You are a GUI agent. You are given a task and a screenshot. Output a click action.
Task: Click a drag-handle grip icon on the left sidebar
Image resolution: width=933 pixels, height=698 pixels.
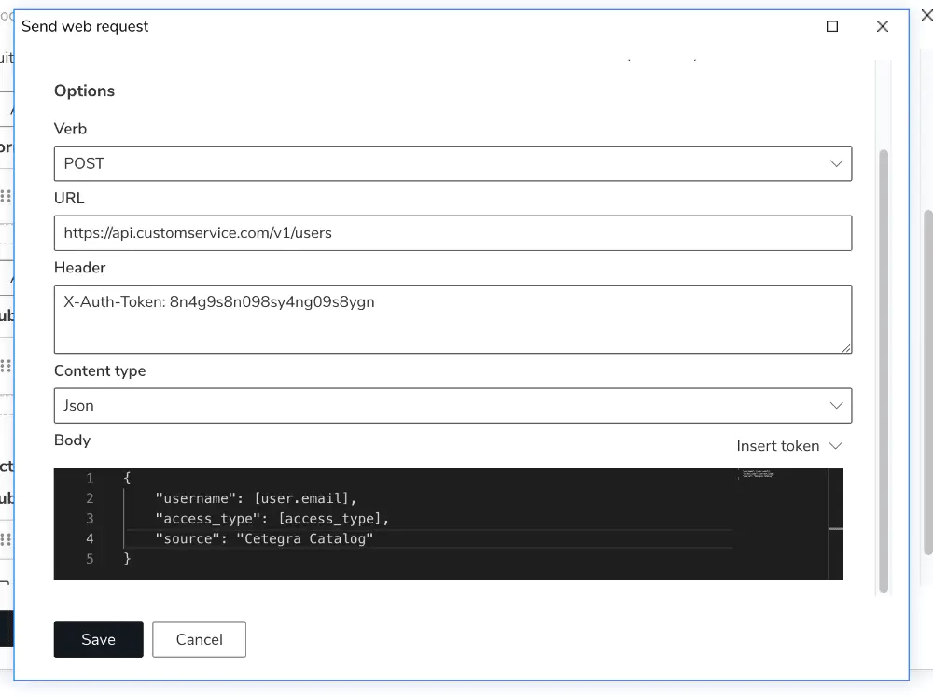pos(7,196)
